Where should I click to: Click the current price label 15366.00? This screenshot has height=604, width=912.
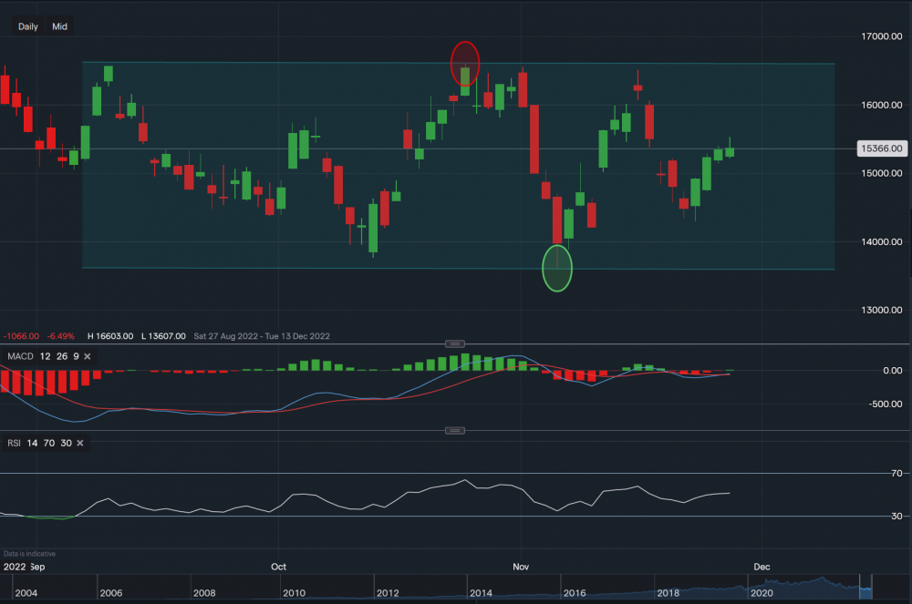point(880,148)
